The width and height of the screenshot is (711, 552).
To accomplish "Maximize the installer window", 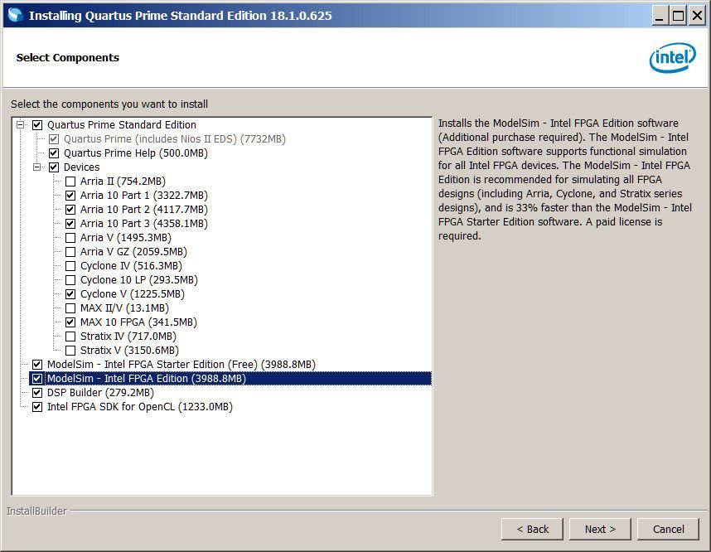I will tap(679, 17).
